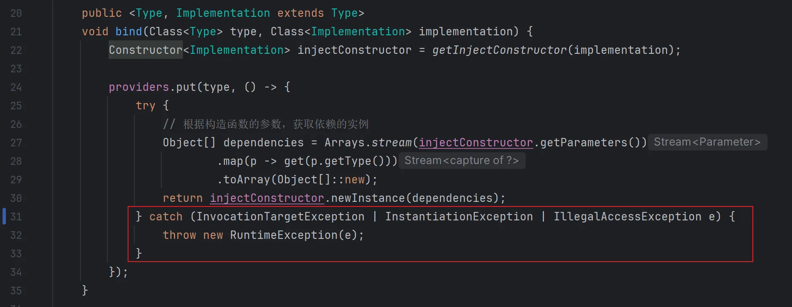The width and height of the screenshot is (792, 307).
Task: Click the newInstance method call
Action: (368, 198)
